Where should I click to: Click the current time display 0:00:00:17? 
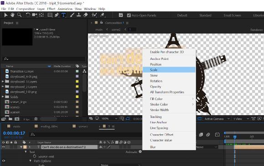tap(14, 133)
